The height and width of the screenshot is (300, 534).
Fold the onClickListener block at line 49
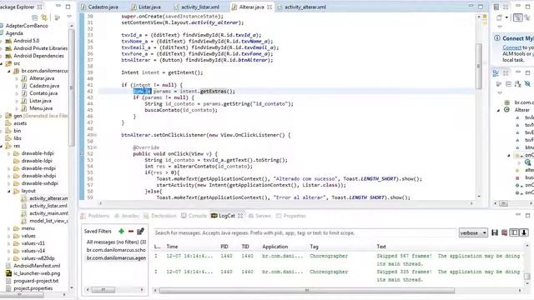coord(95,135)
